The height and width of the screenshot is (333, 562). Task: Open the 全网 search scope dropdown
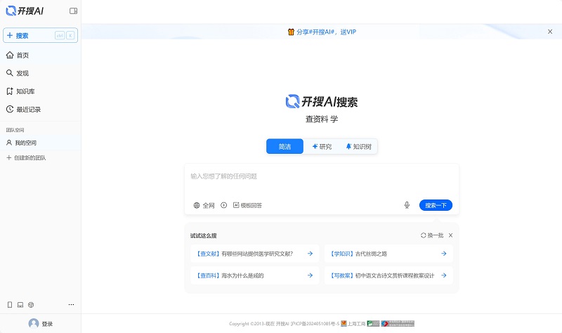204,205
